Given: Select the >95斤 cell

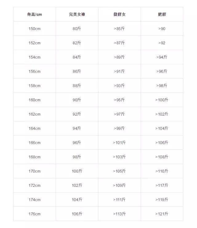Looking at the screenshot, I should click(x=119, y=100).
